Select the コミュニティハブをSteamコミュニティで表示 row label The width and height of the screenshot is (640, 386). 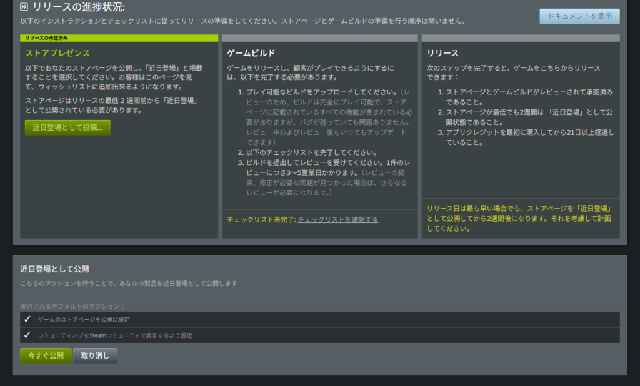(x=115, y=335)
